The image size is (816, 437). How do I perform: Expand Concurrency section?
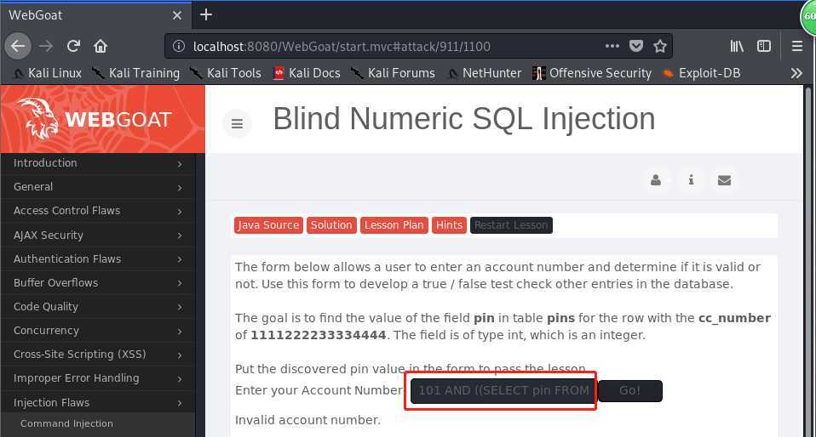pos(98,331)
